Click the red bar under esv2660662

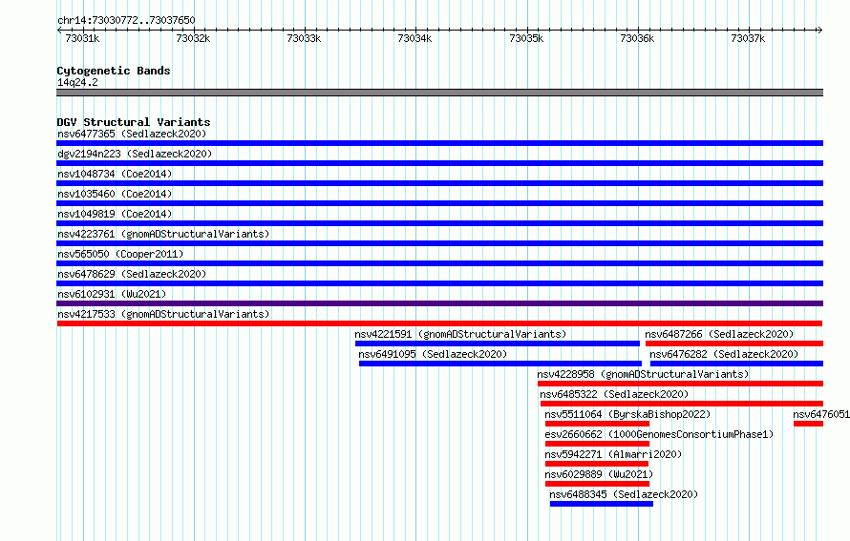click(x=597, y=444)
